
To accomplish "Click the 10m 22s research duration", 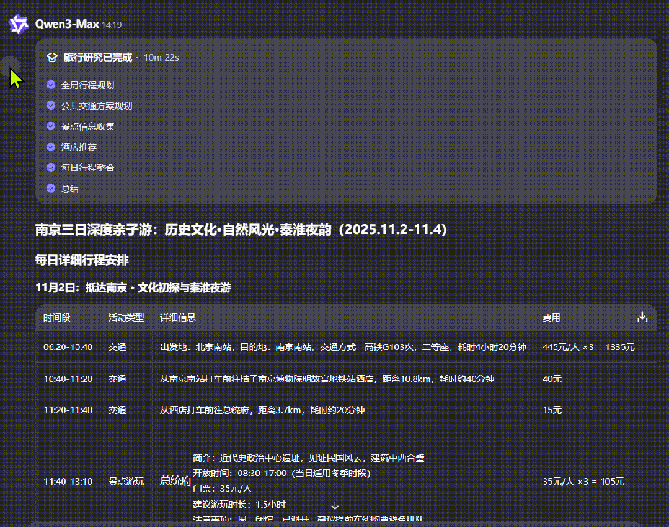I will 161,58.
